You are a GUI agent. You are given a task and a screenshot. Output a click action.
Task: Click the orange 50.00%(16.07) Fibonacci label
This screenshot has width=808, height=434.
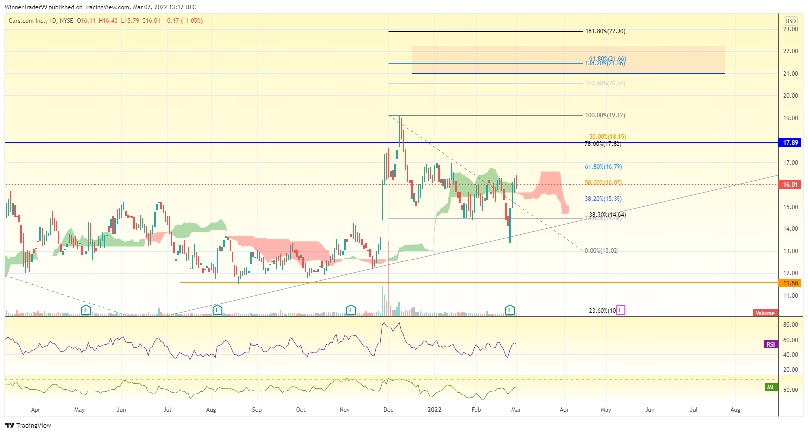(x=604, y=183)
